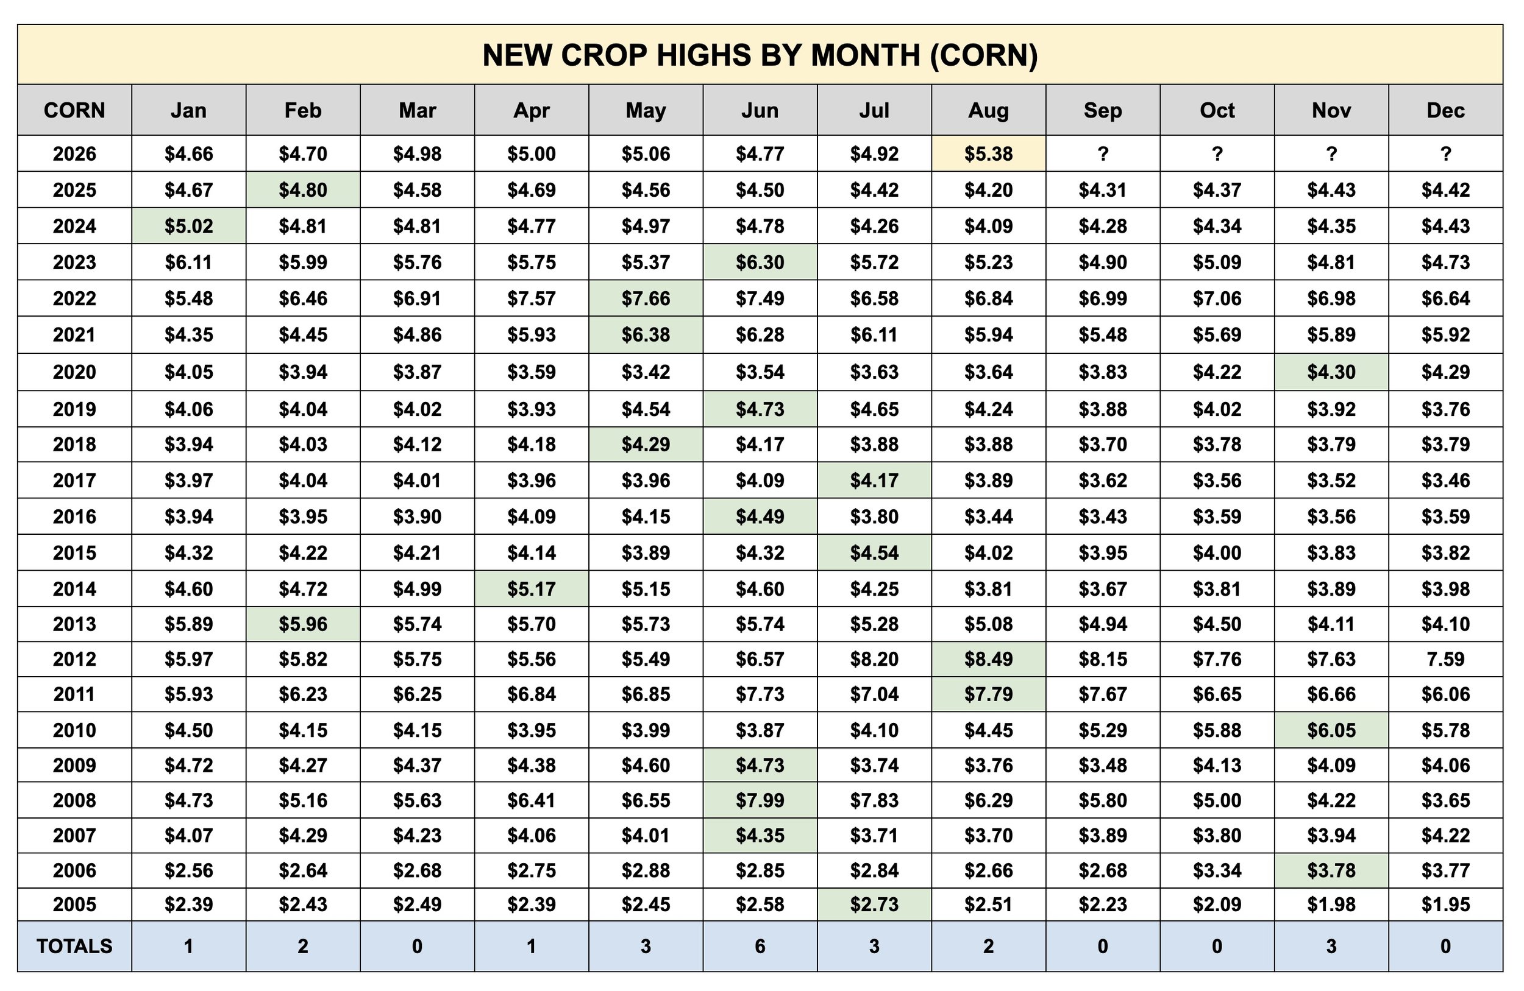Click the highlighted 2026 August $5.38 cell
Image resolution: width=1524 pixels, height=991 pixels.
(988, 153)
